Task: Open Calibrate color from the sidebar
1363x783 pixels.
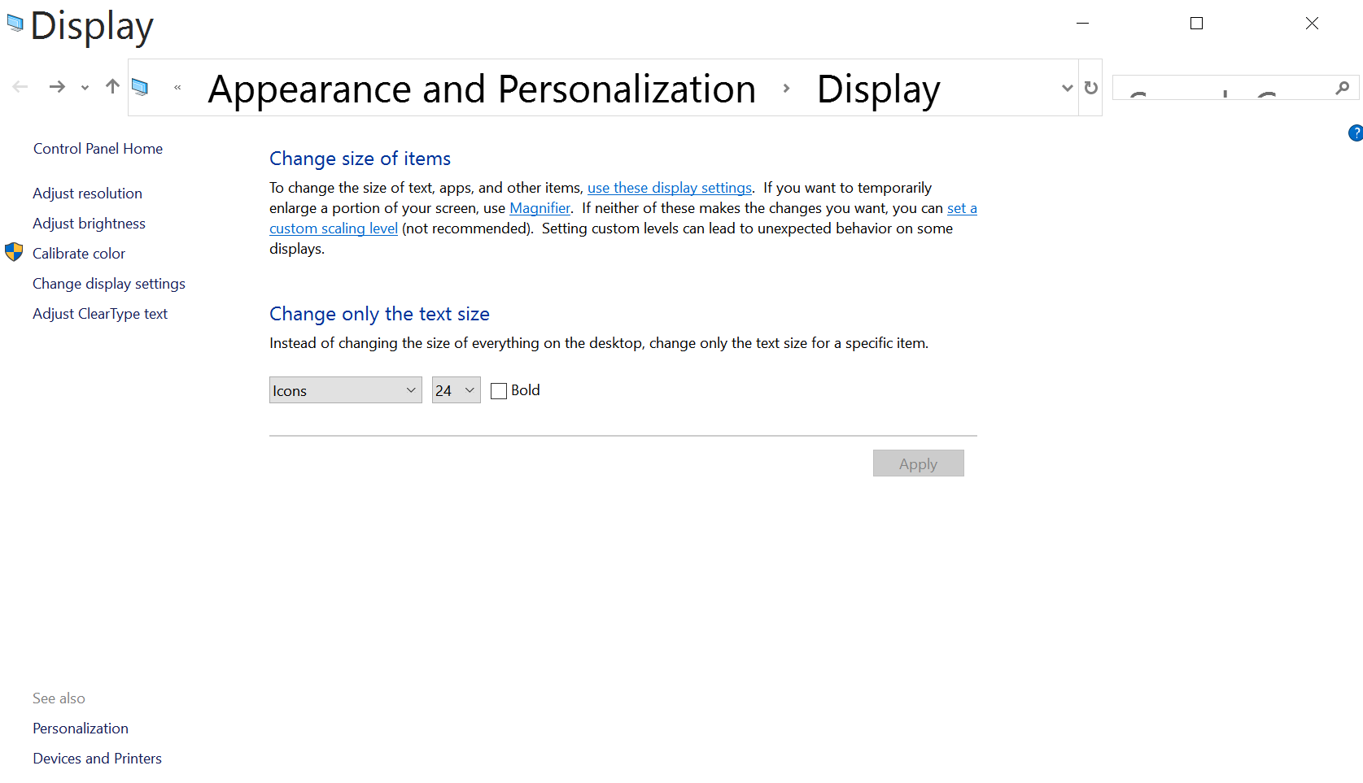Action: (79, 254)
